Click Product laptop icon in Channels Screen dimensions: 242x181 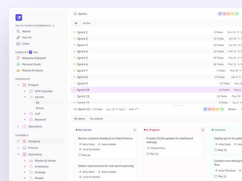pos(25,148)
